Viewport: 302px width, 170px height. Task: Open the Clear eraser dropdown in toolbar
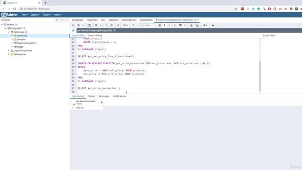point(205,25)
